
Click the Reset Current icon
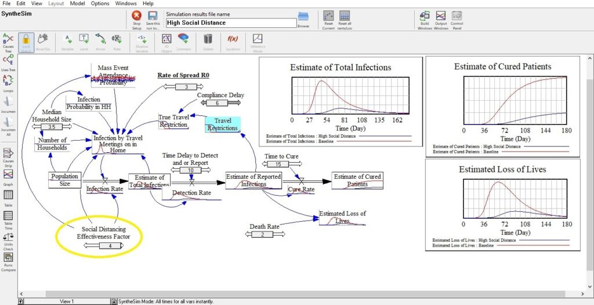coord(328,16)
